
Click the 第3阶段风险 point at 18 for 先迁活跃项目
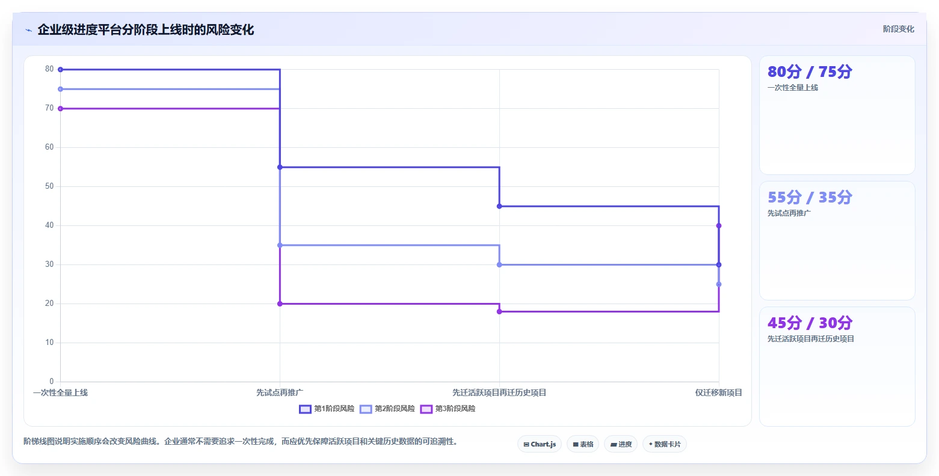pos(499,311)
